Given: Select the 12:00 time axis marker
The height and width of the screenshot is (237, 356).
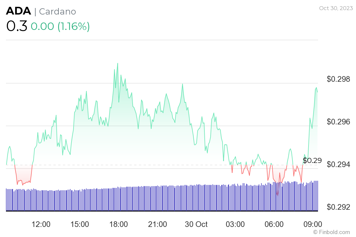Looking at the screenshot, I should click(x=41, y=224).
